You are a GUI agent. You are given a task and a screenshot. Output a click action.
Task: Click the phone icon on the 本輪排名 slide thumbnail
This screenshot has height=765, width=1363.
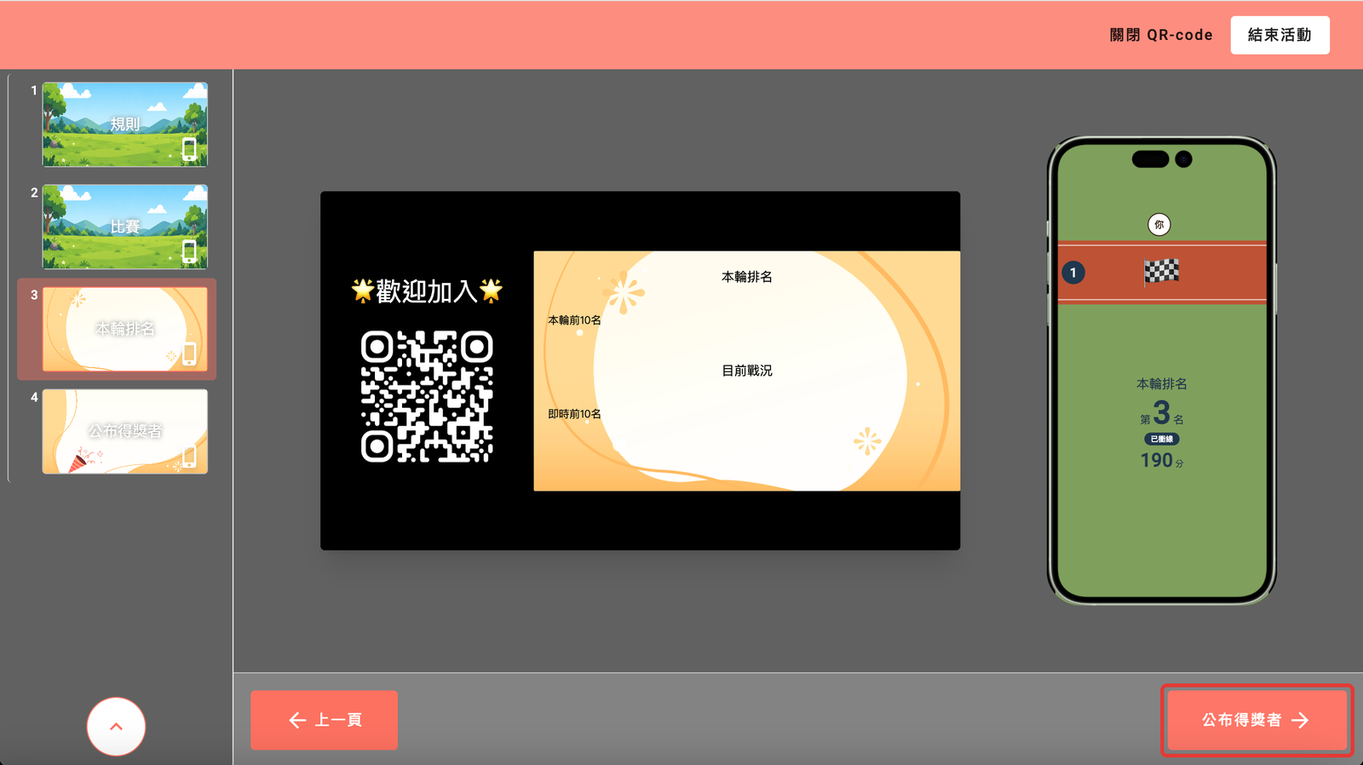tap(189, 354)
